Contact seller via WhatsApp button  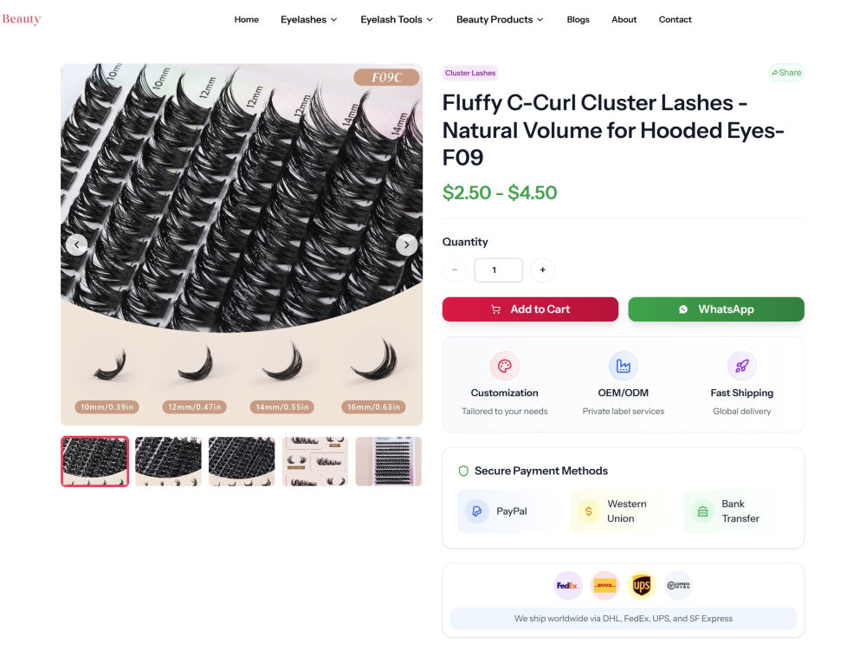716,309
